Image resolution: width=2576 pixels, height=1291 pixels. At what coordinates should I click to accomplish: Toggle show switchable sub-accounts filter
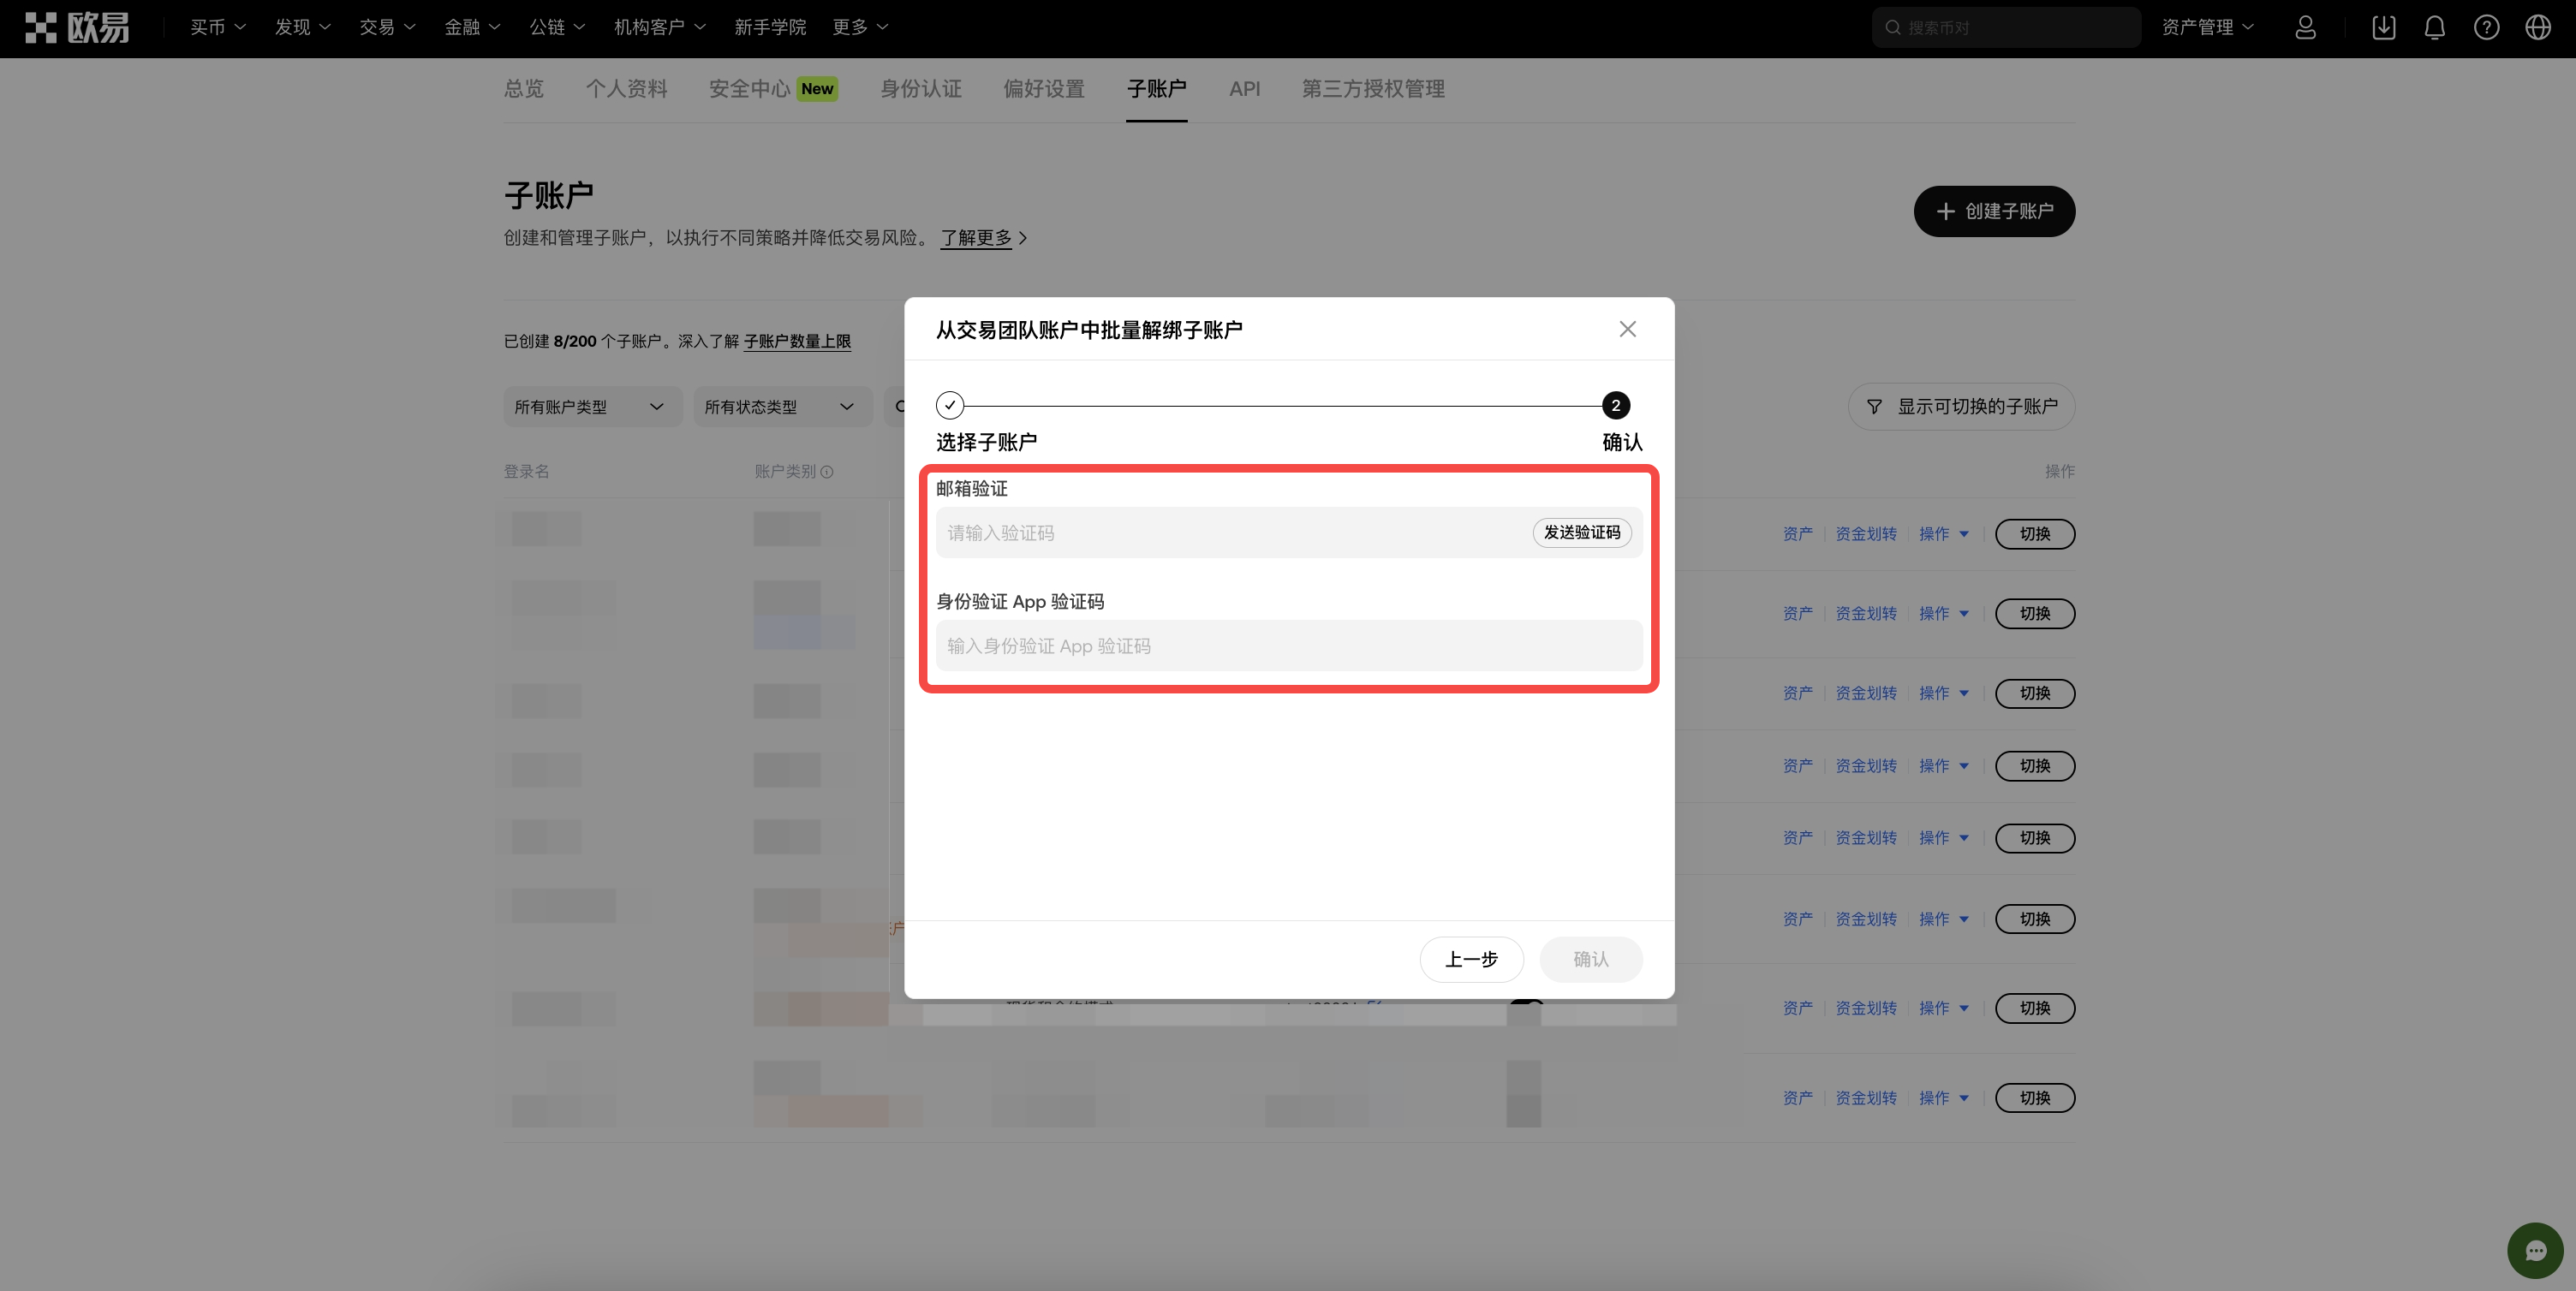1961,407
